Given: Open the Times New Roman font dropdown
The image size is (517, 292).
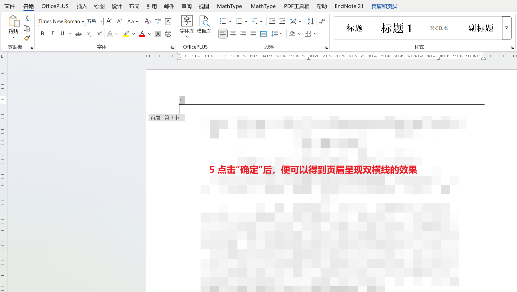Looking at the screenshot, I should 83,21.
